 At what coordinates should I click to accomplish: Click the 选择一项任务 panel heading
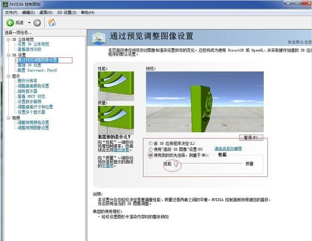click(x=18, y=33)
